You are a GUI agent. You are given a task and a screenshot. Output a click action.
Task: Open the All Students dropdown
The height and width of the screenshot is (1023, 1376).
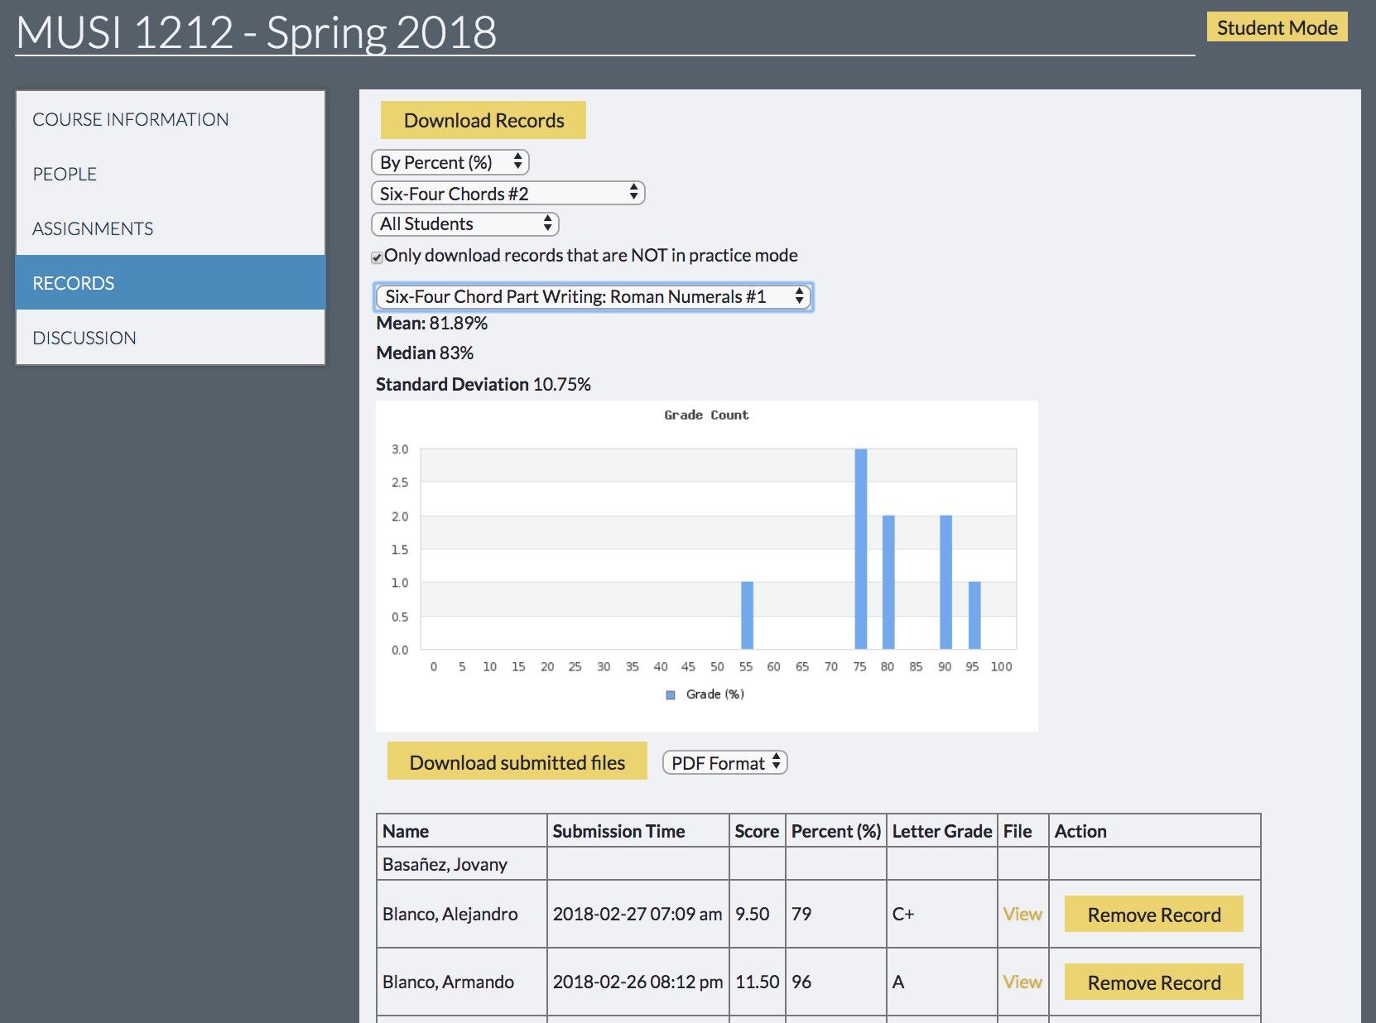[x=464, y=224]
